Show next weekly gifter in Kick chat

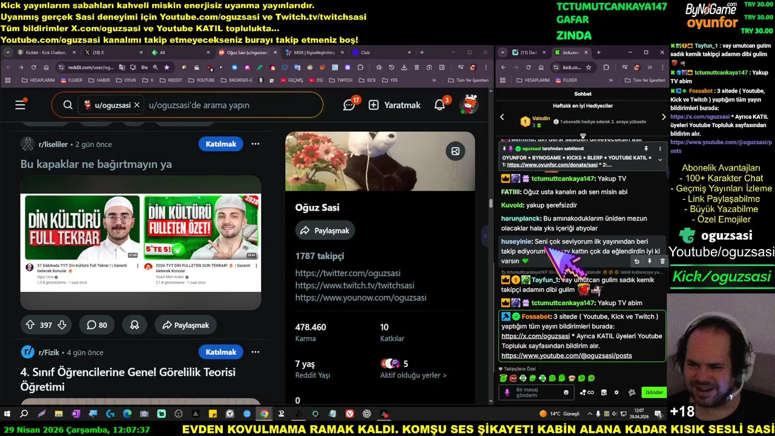(663, 117)
